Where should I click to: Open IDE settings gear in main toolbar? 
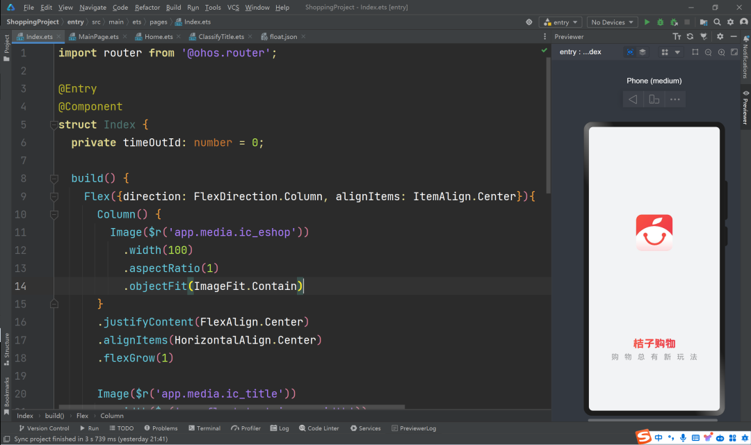point(730,22)
